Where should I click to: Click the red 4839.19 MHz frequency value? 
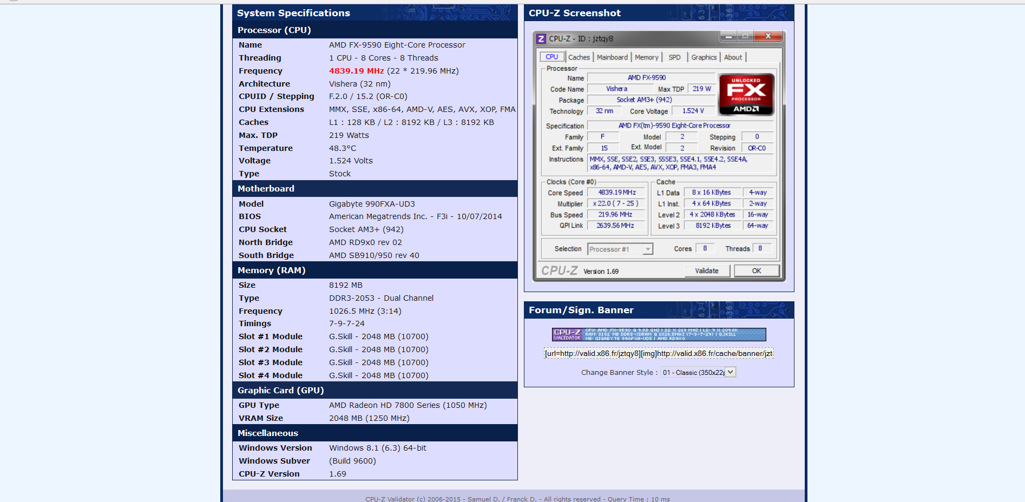tap(356, 71)
